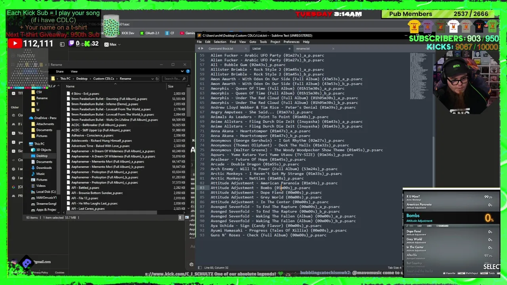The width and height of the screenshot is (507, 285).
Task: Click the Share tab in File Explorer
Action: click(59, 72)
